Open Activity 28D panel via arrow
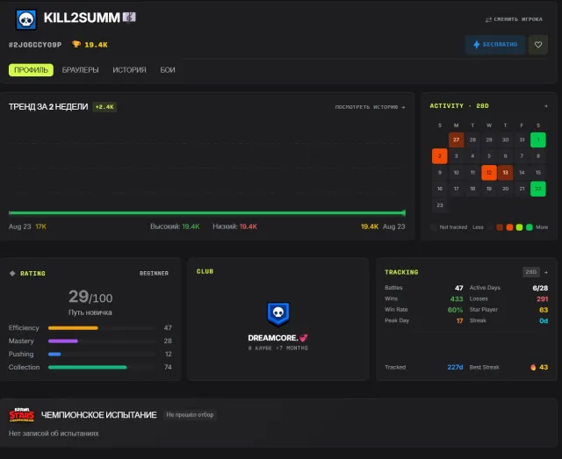 [546, 106]
